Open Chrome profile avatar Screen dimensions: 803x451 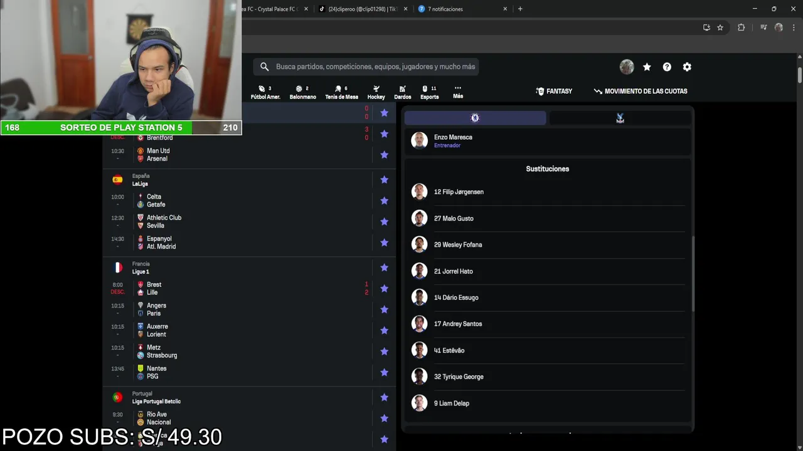point(779,28)
